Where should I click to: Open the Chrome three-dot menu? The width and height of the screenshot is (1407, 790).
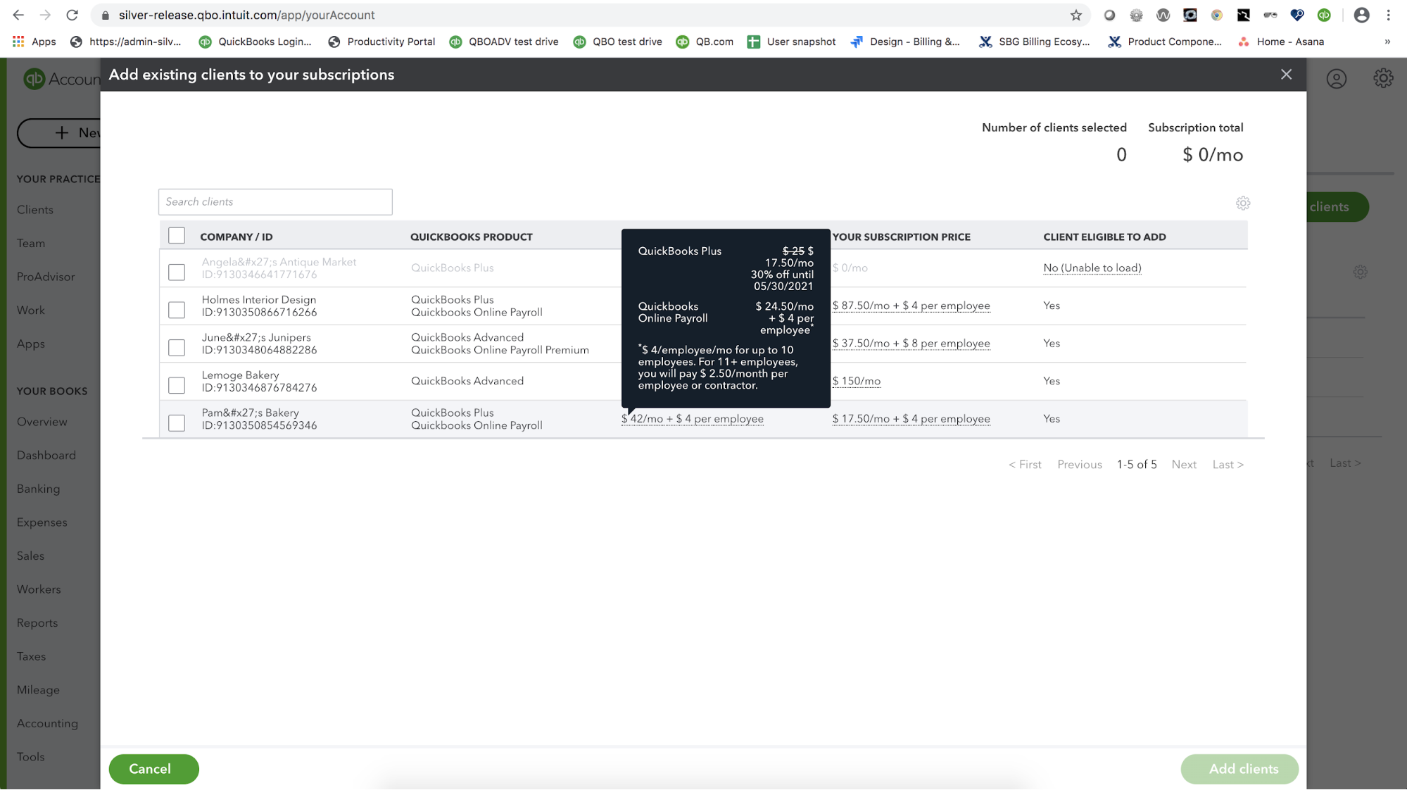[x=1388, y=15]
